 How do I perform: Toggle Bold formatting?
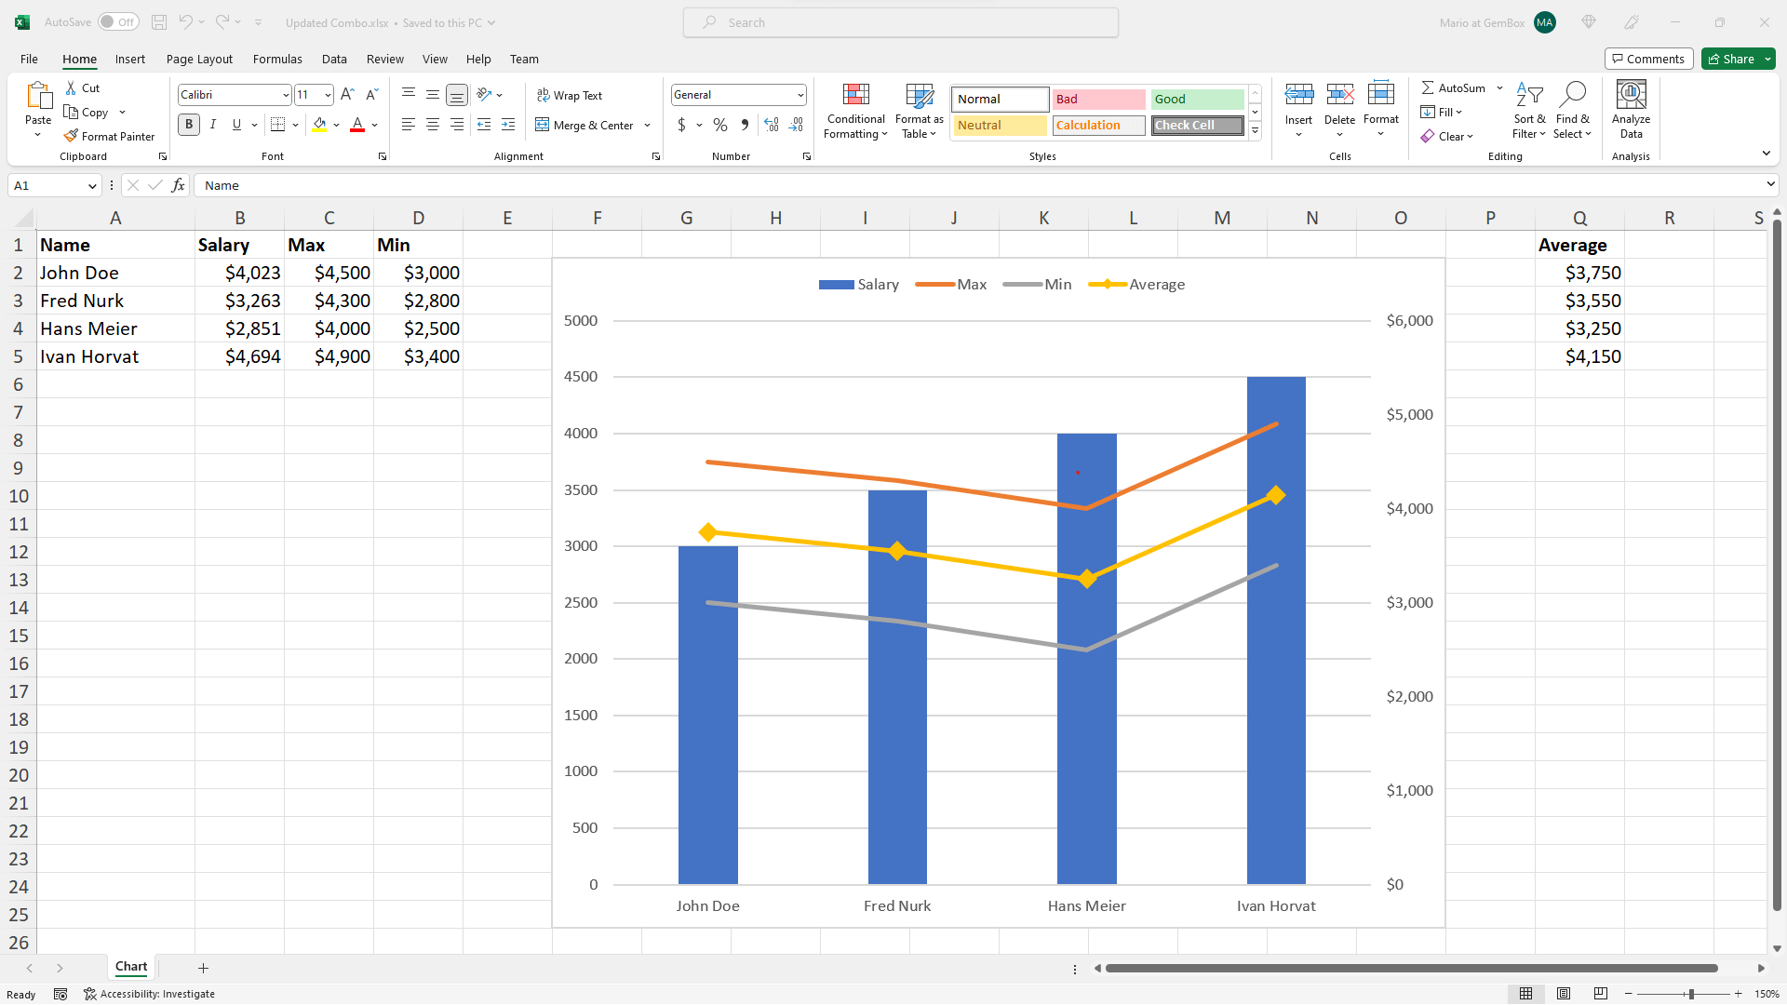pyautogui.click(x=189, y=125)
